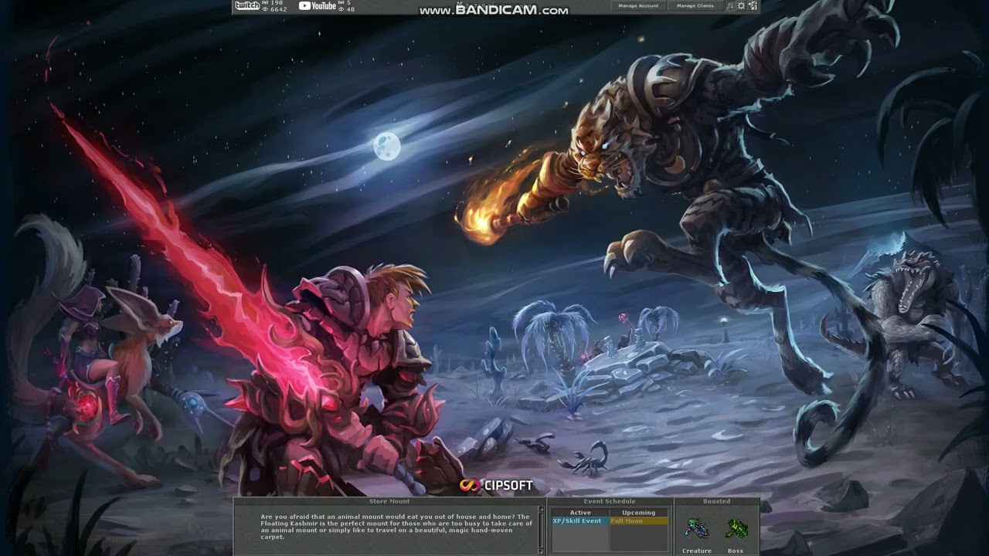Viewport: 989px width, 556px height.
Task: Click the Store Mount panel title
Action: click(389, 501)
